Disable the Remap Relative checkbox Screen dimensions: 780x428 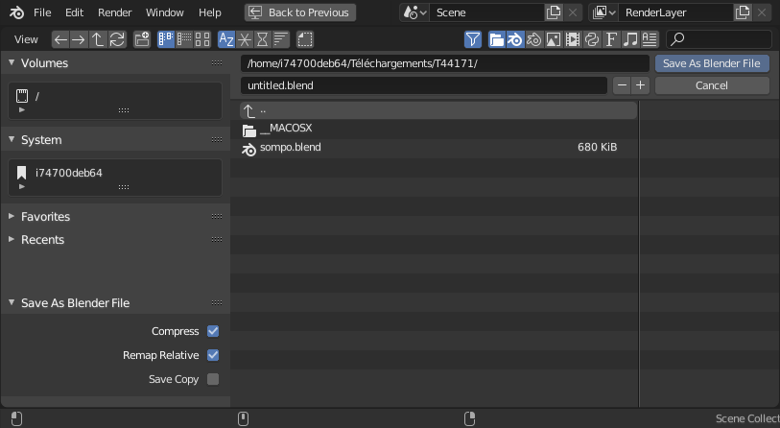click(213, 355)
